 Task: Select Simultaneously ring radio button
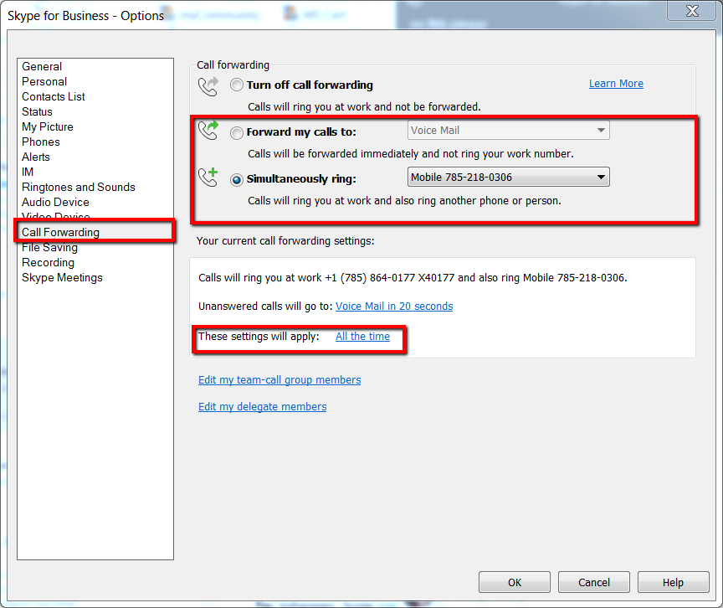click(x=237, y=179)
